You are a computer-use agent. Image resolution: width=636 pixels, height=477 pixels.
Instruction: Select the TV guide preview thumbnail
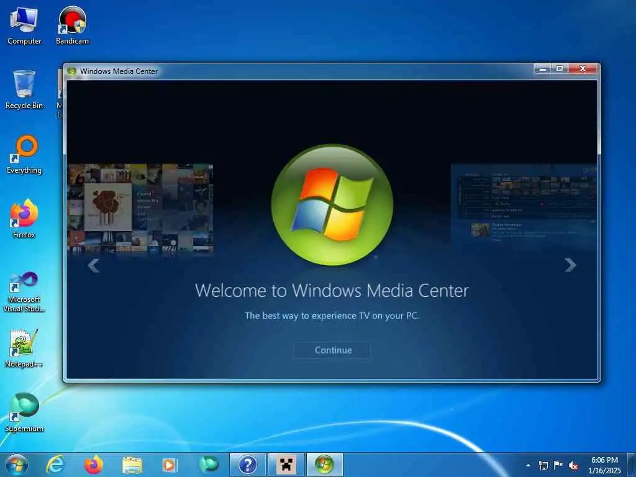click(524, 206)
